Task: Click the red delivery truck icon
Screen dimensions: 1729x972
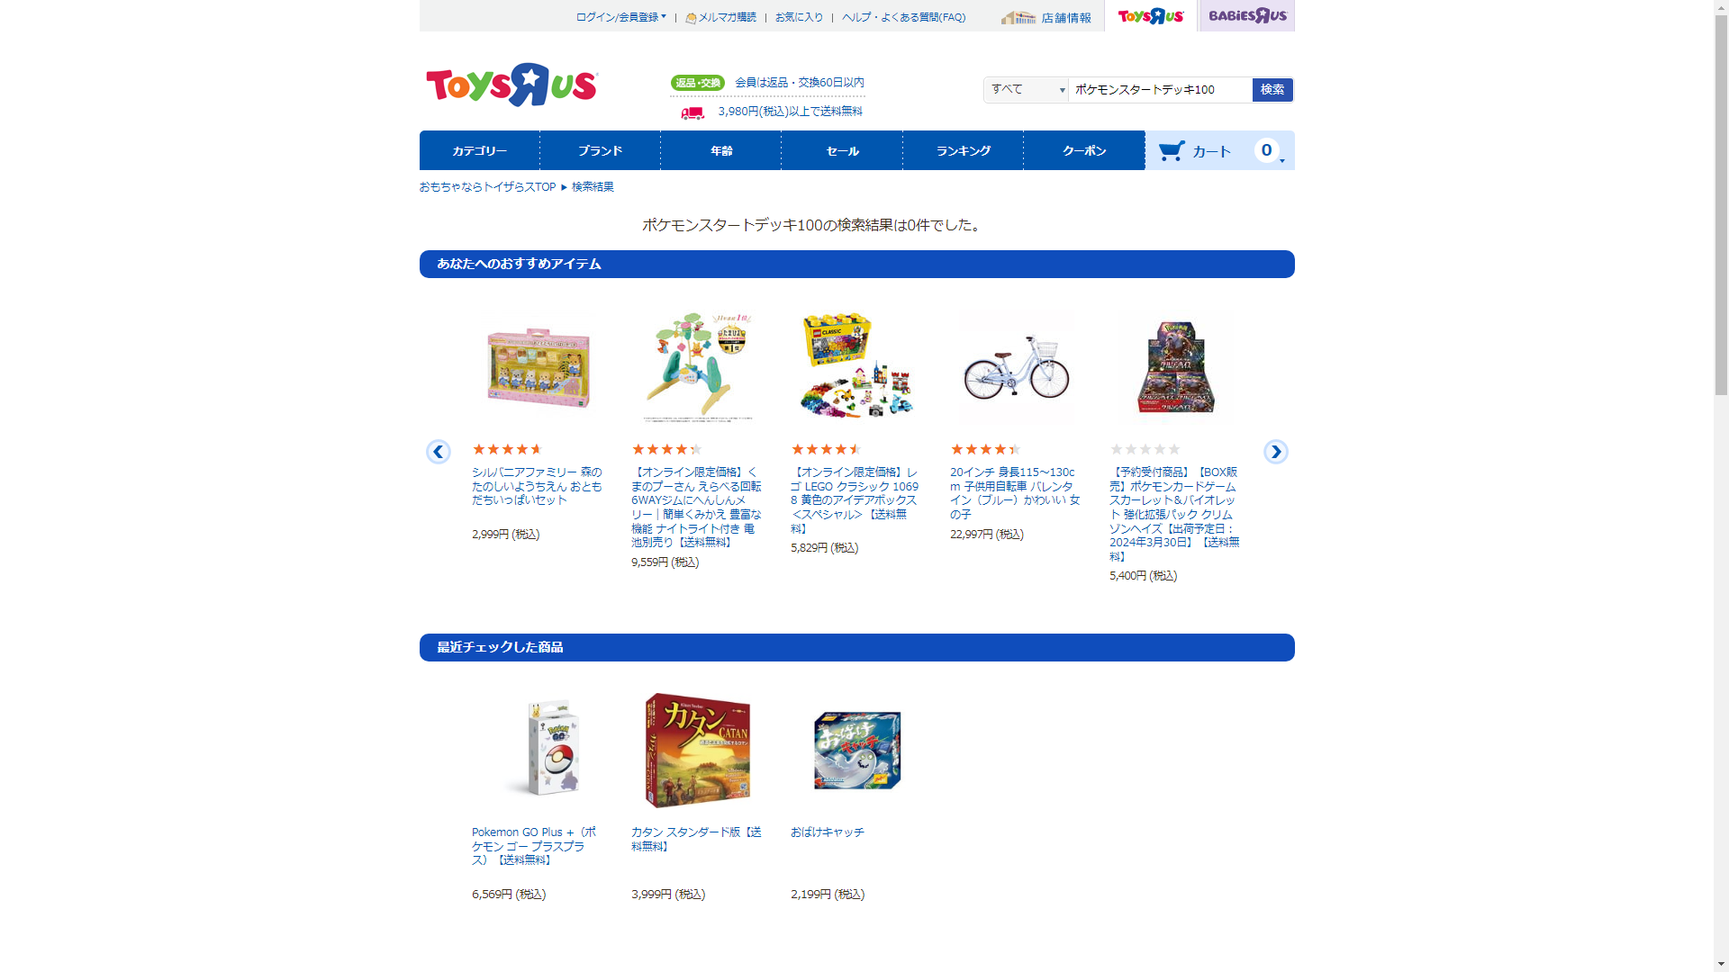Action: point(693,112)
